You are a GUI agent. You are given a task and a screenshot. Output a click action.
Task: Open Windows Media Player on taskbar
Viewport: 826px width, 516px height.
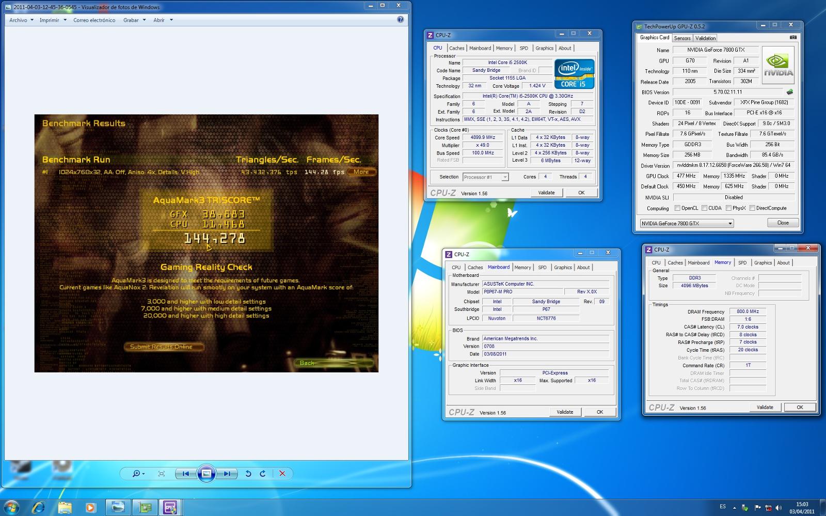[90, 508]
